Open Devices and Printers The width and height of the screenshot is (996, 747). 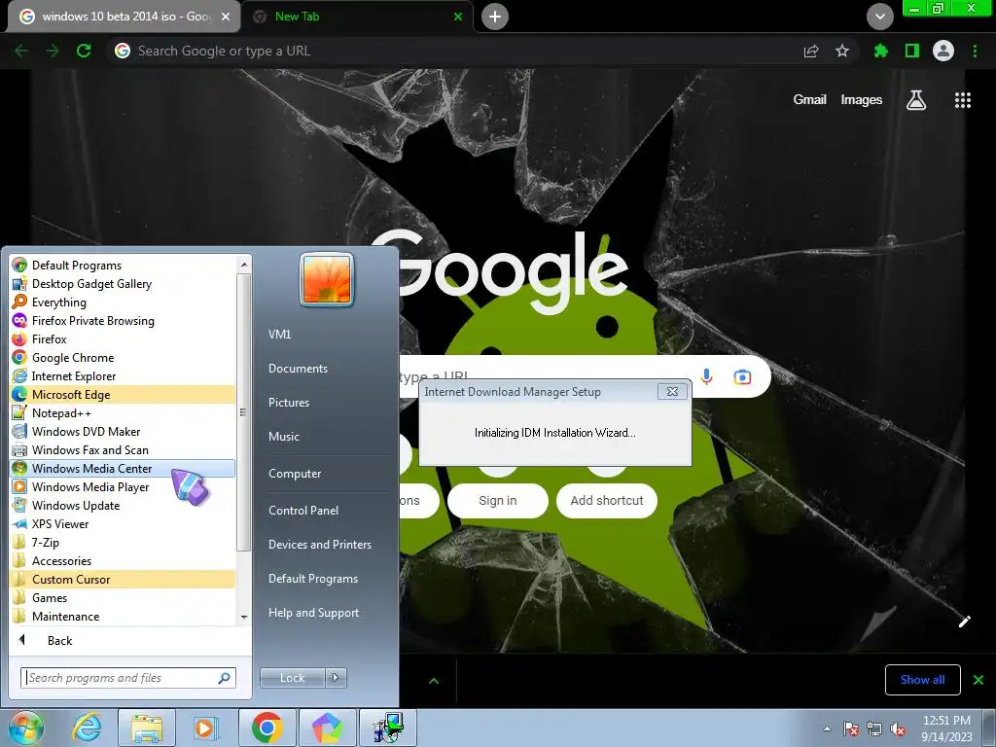click(x=319, y=545)
